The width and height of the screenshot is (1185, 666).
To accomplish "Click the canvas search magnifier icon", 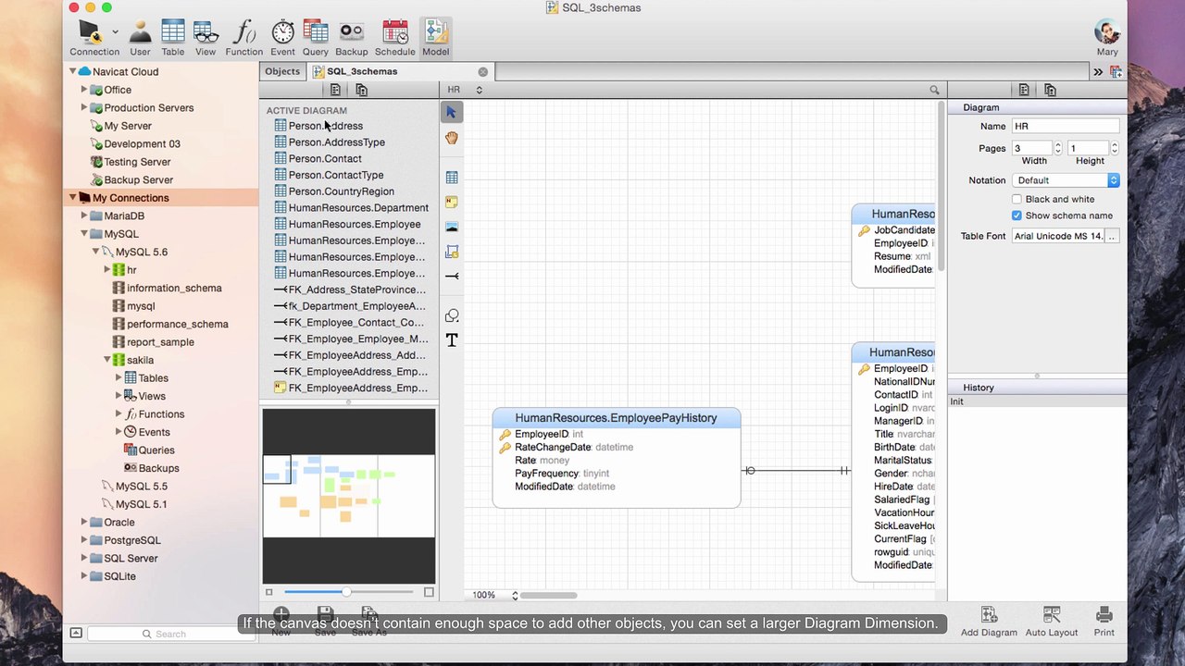I will tap(934, 90).
